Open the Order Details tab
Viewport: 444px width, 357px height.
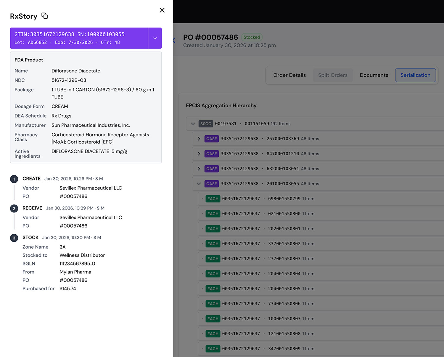[289, 75]
